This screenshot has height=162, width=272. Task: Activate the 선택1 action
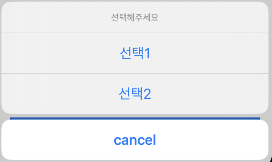click(x=135, y=53)
